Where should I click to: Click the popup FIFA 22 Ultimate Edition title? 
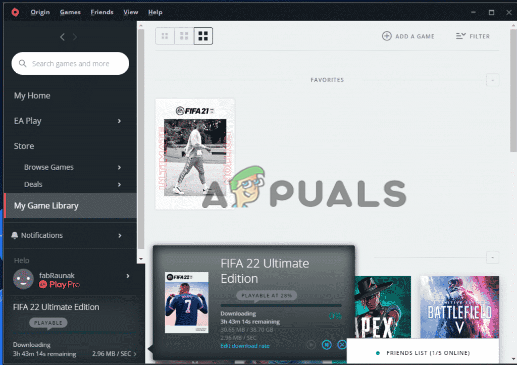pyautogui.click(x=265, y=271)
